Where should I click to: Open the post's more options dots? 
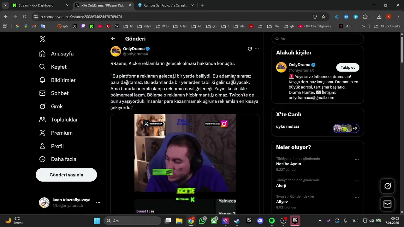(x=257, y=49)
